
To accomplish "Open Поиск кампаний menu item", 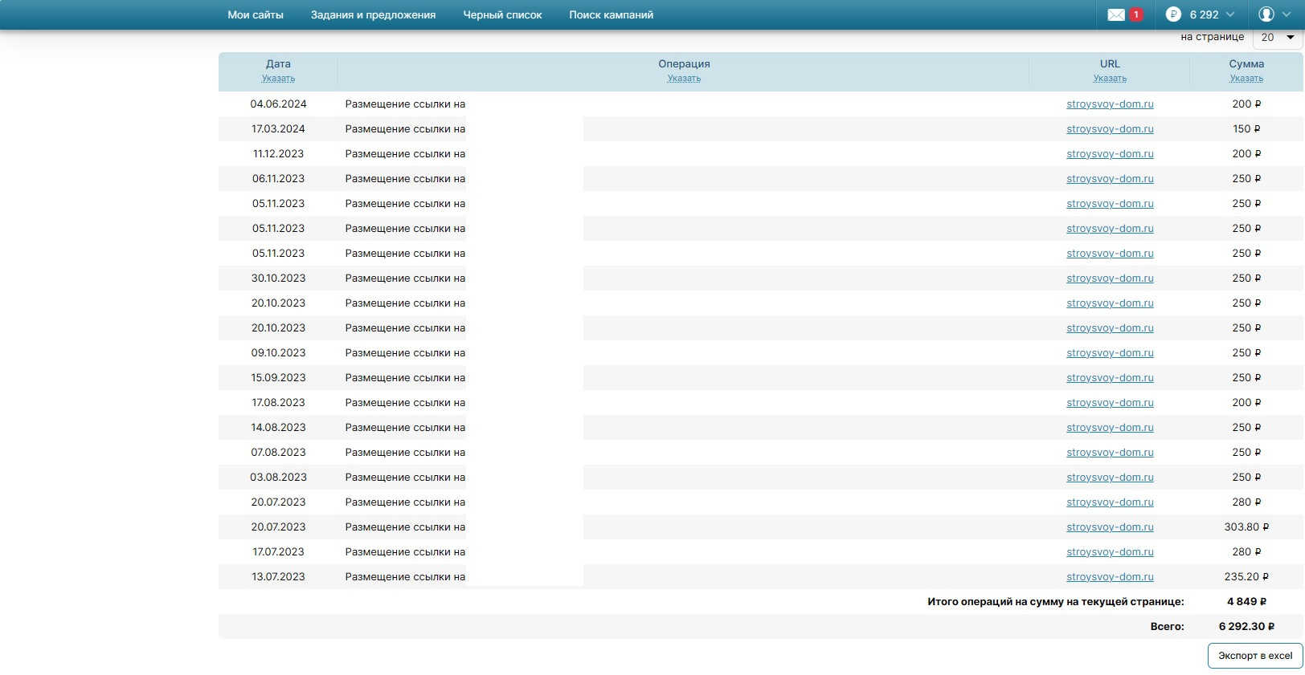I will (x=612, y=14).
